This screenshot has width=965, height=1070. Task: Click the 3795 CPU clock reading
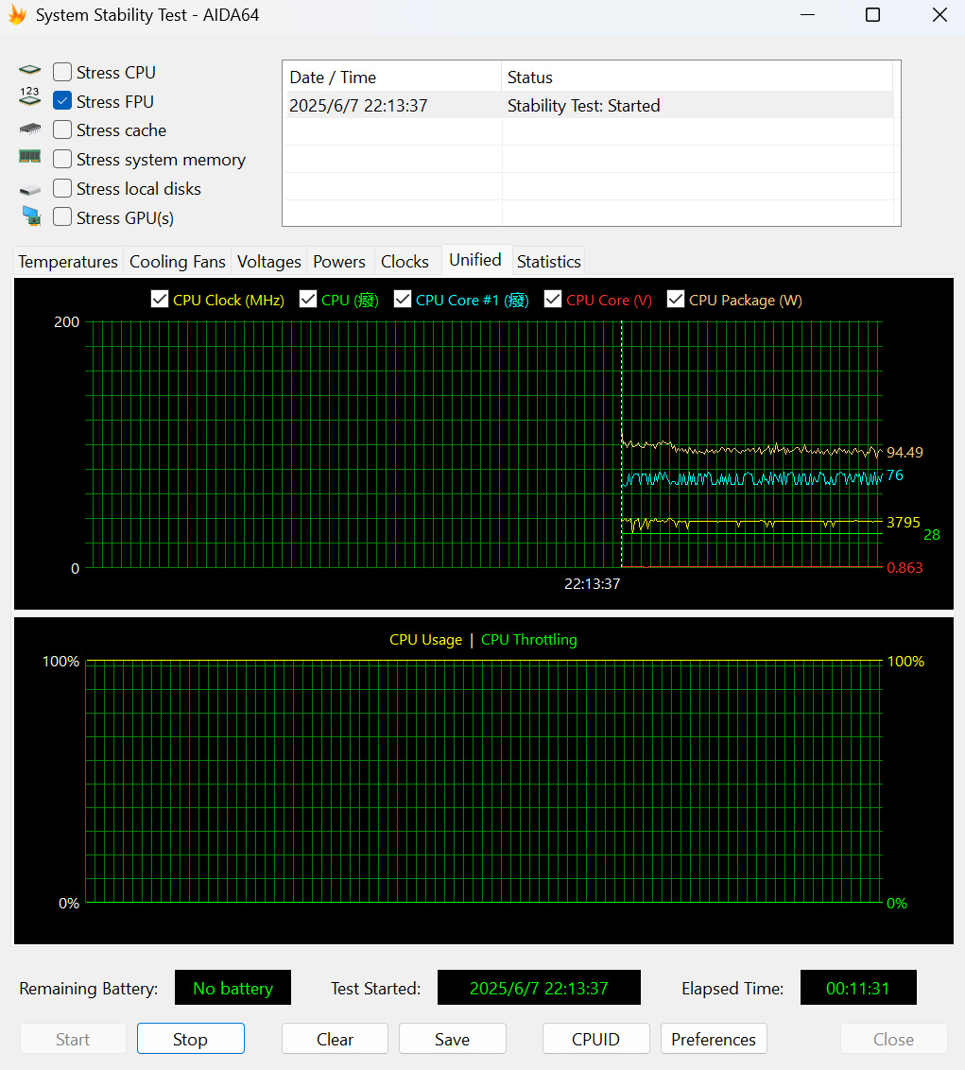pyautogui.click(x=903, y=523)
